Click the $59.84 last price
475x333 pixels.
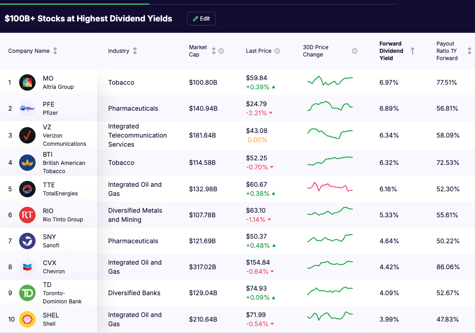tap(257, 78)
